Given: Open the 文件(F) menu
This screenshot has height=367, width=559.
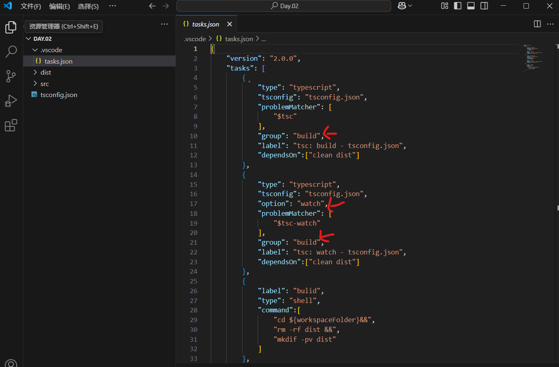Looking at the screenshot, I should coord(31,6).
